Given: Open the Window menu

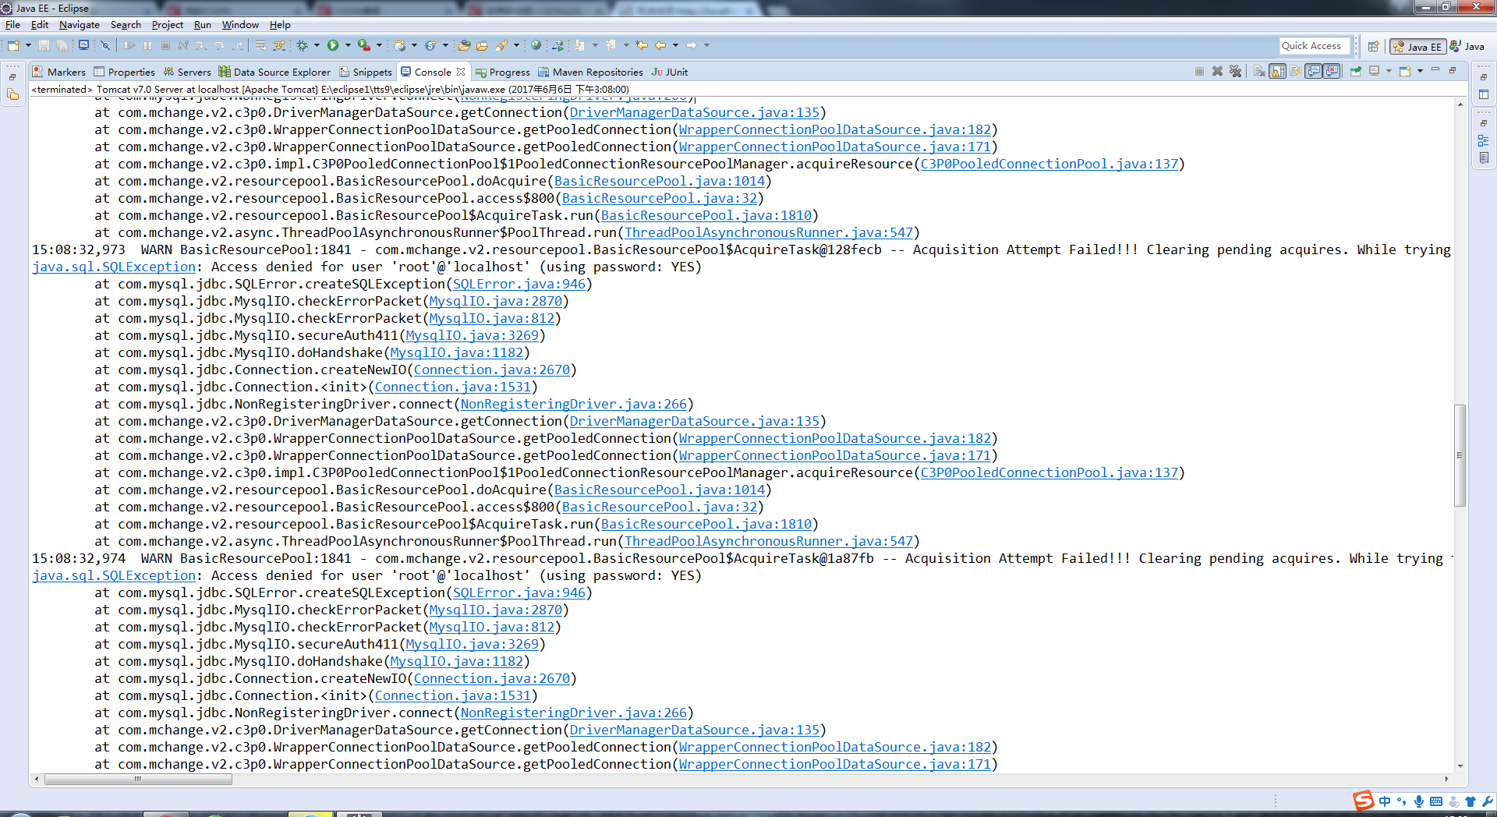Looking at the screenshot, I should 240,25.
